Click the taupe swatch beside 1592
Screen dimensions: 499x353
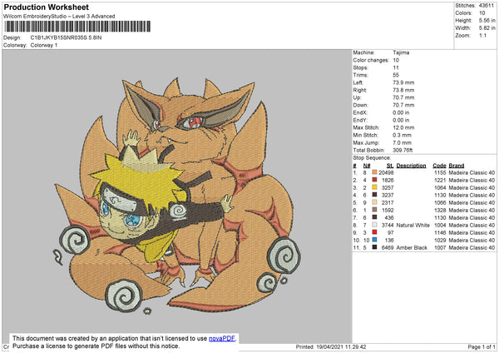374,210
